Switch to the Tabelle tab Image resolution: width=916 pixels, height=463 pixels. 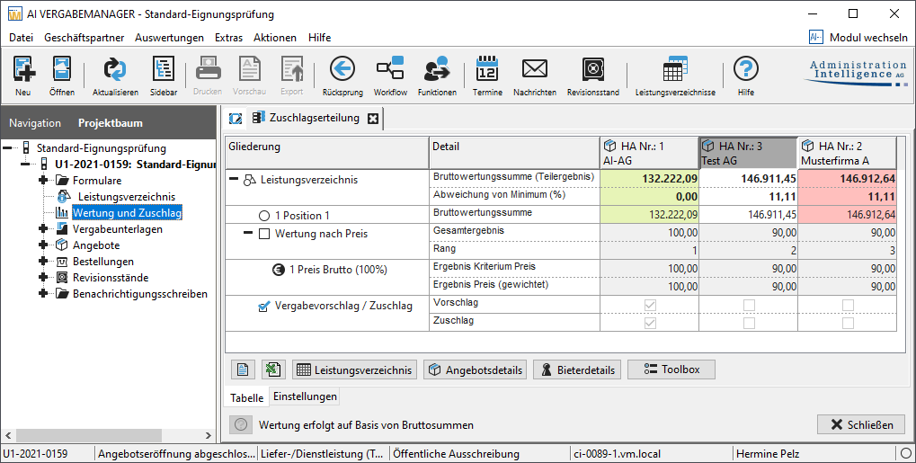click(246, 397)
